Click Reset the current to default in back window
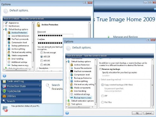This screenshot has width=156, height=117. coord(33,19)
